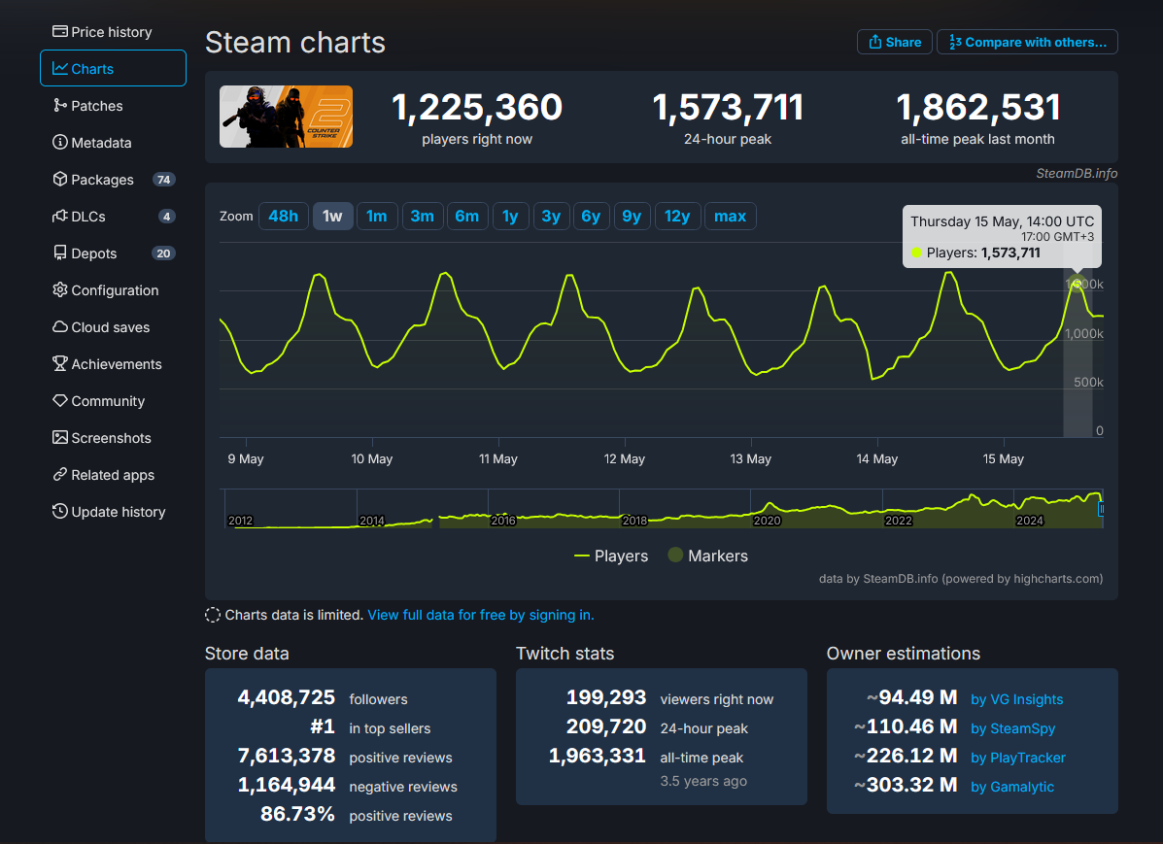Switch chart zoom to 3y
The image size is (1163, 844).
click(x=551, y=217)
